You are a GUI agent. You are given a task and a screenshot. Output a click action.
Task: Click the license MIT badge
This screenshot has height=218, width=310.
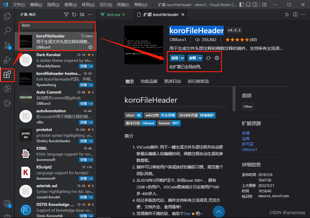pyautogui.click(x=169, y=123)
